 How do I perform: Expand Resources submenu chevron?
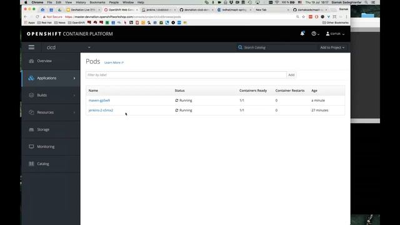point(74,112)
